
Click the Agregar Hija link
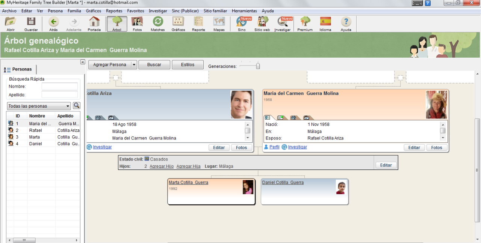[x=188, y=166]
